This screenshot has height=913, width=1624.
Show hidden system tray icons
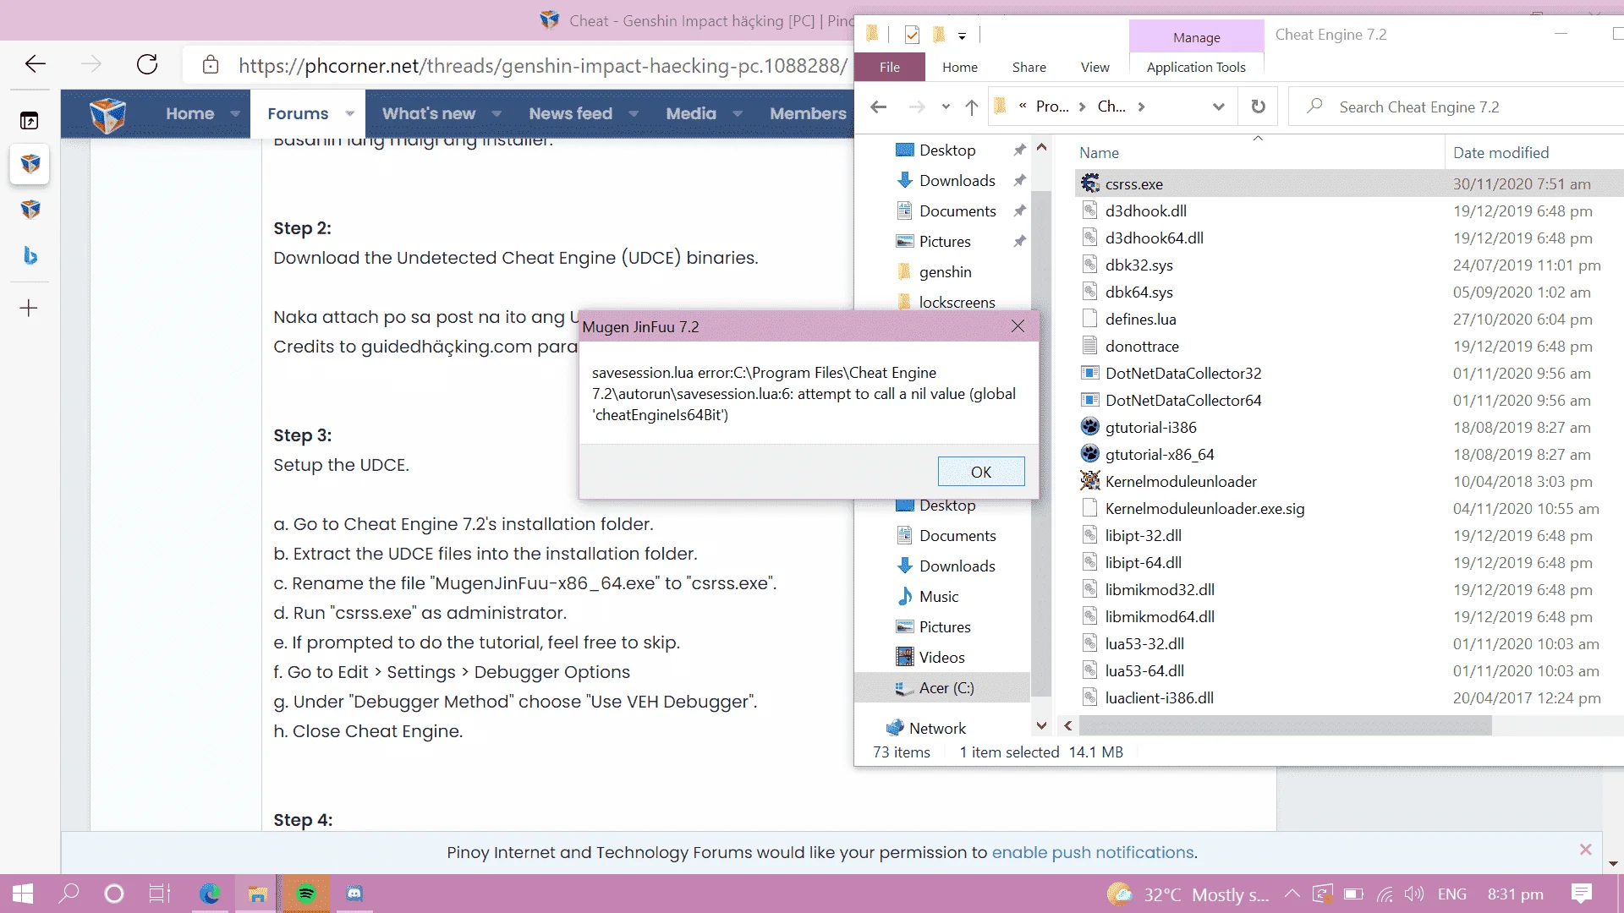point(1292,894)
